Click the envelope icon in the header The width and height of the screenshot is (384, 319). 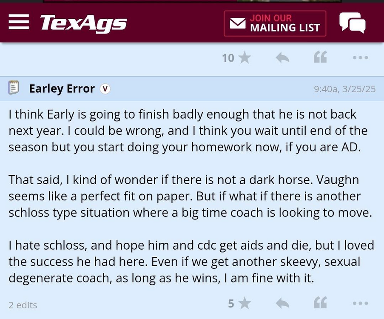point(238,23)
